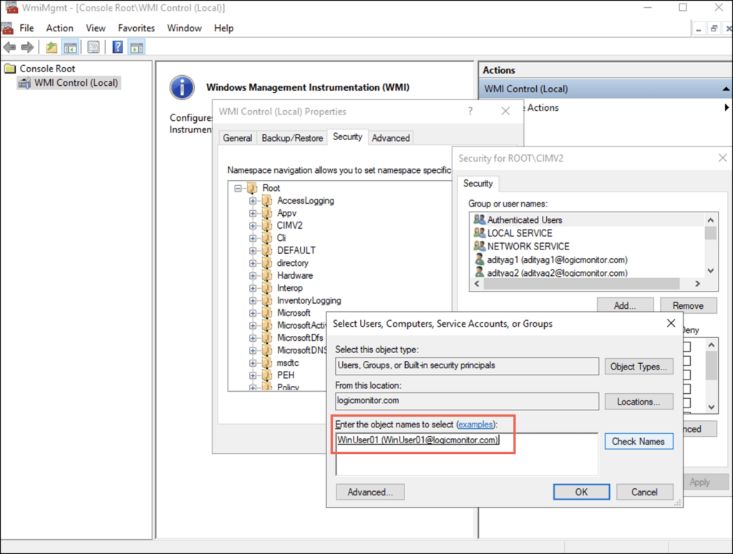
Task: Check the top Deny permission checkbox
Action: (687, 347)
